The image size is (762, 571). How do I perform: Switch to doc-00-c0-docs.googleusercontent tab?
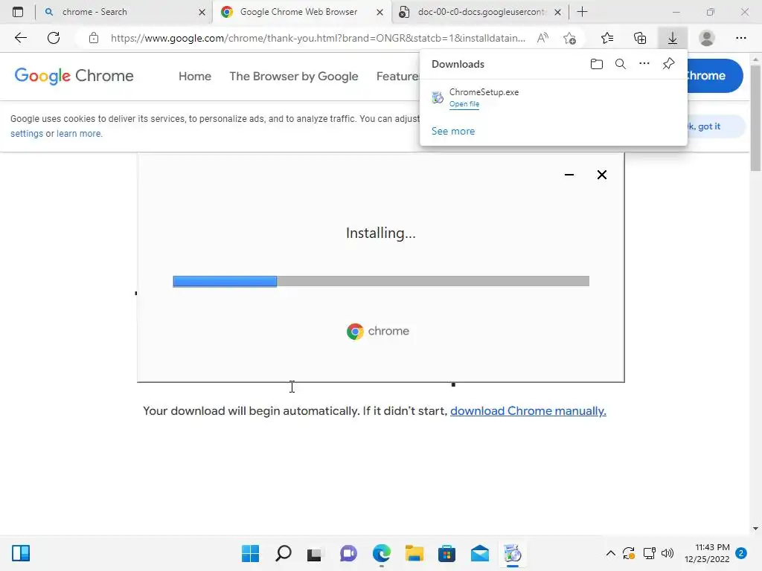481,12
